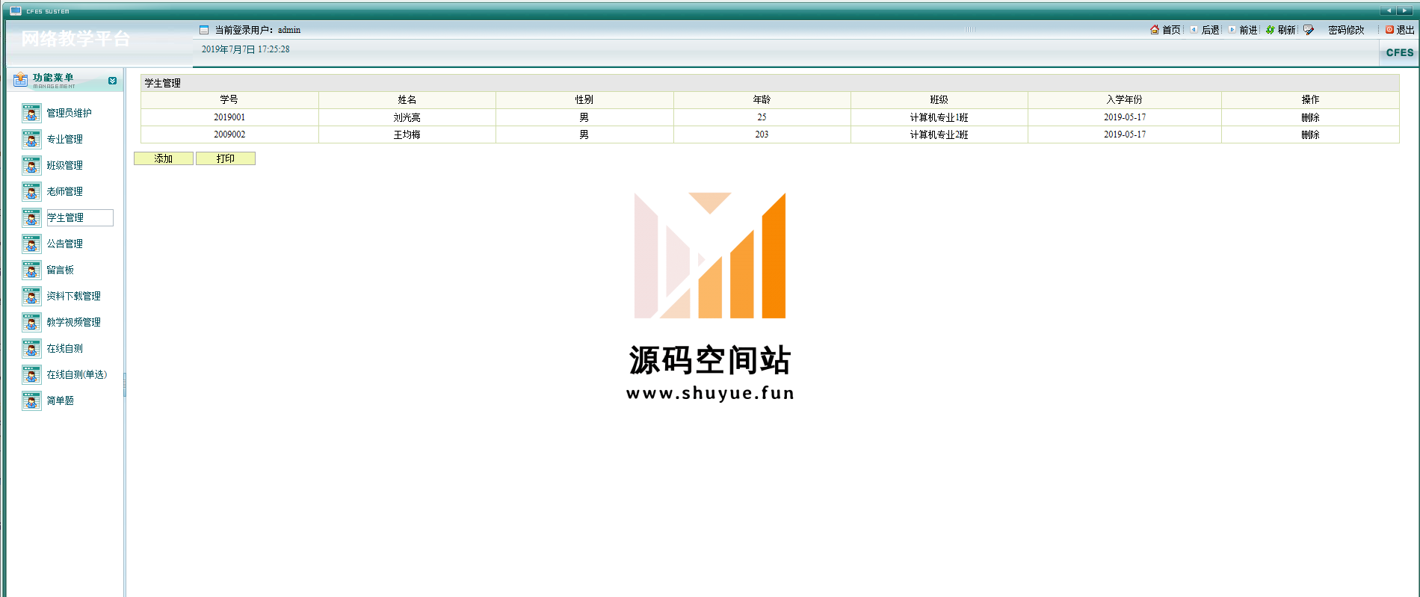
Task: Click the 添加 button
Action: point(164,158)
